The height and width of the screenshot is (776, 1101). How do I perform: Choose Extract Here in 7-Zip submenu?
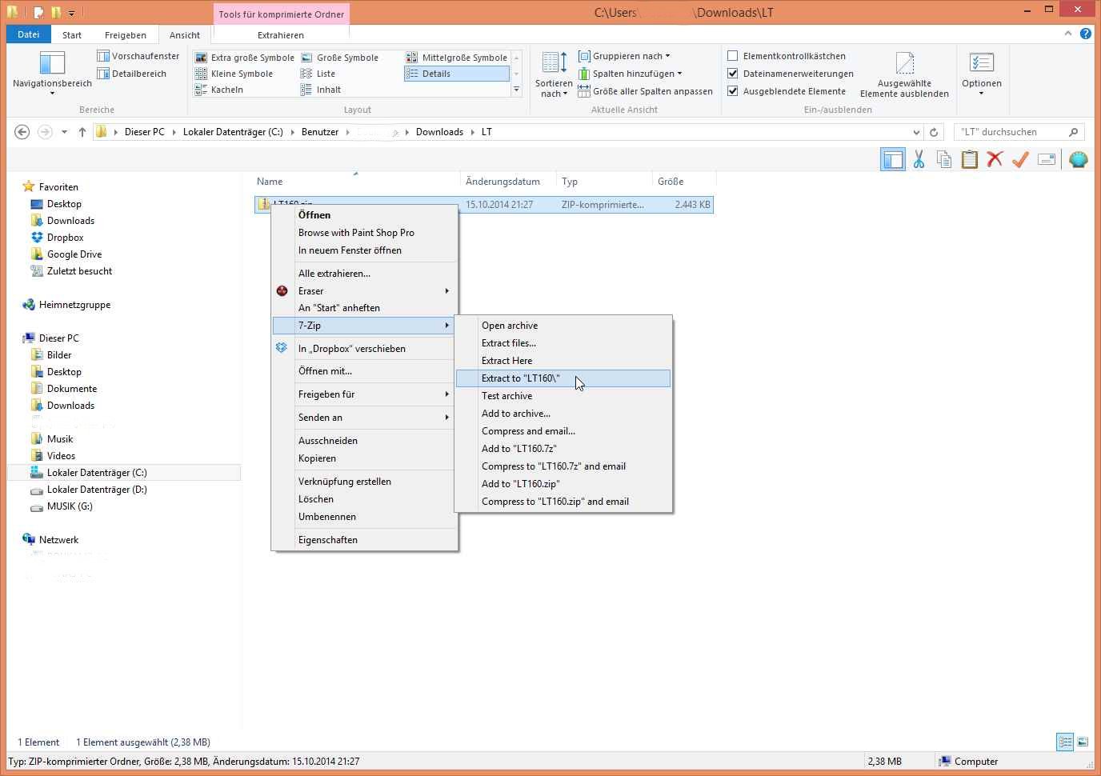563,361
